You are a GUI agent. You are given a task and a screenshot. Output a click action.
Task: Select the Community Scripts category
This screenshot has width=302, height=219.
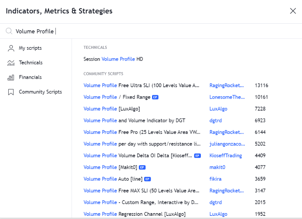tap(40, 92)
